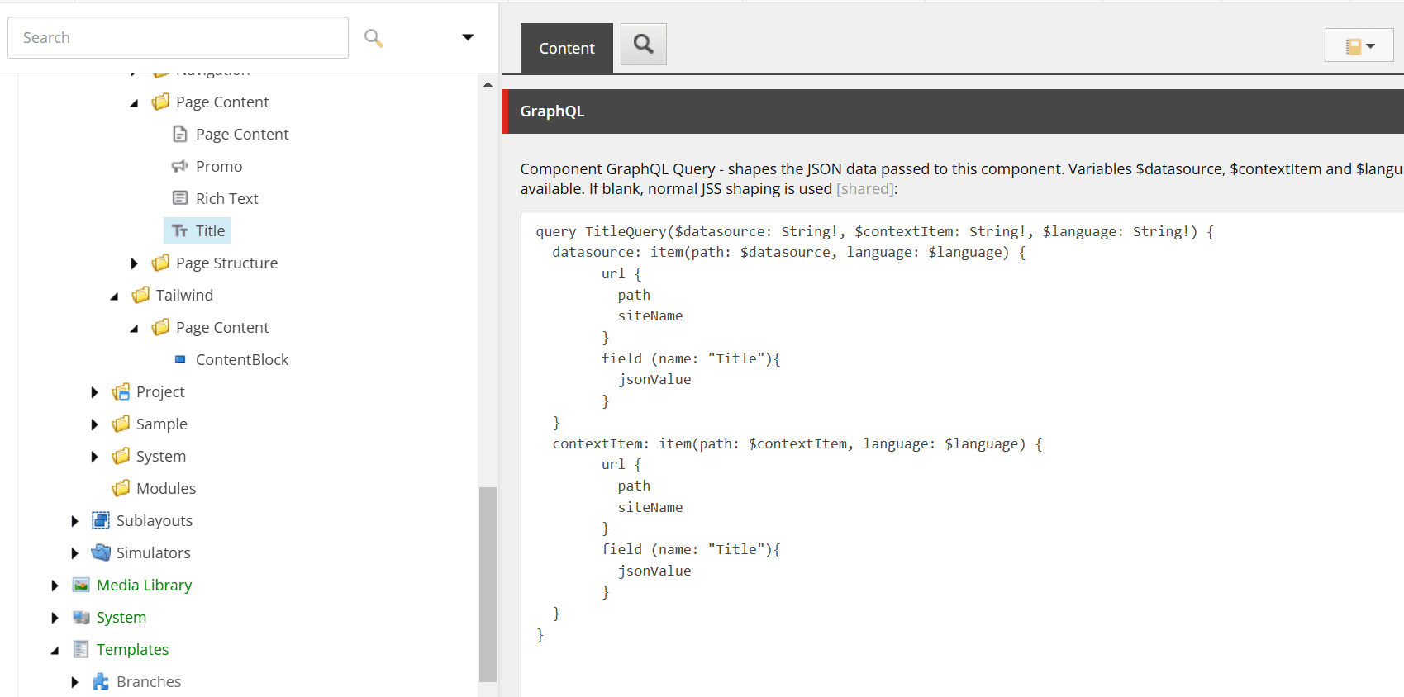Collapse the Tailwind folder
The height and width of the screenshot is (697, 1404).
(115, 296)
